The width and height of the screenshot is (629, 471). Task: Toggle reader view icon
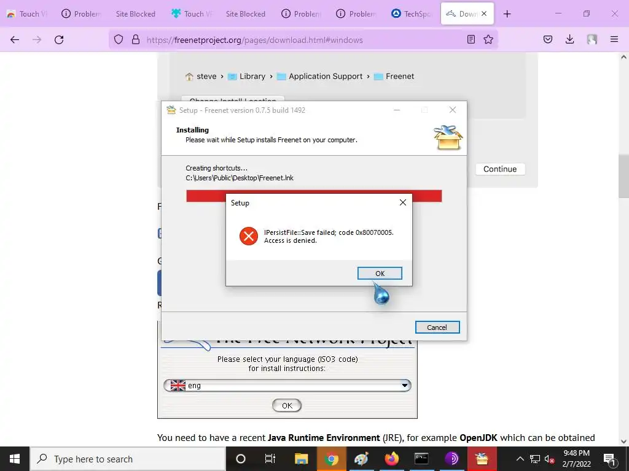(x=471, y=39)
